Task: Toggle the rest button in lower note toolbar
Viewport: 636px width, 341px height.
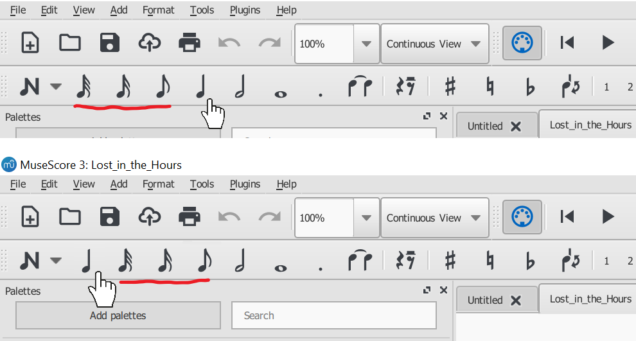Action: coord(405,260)
